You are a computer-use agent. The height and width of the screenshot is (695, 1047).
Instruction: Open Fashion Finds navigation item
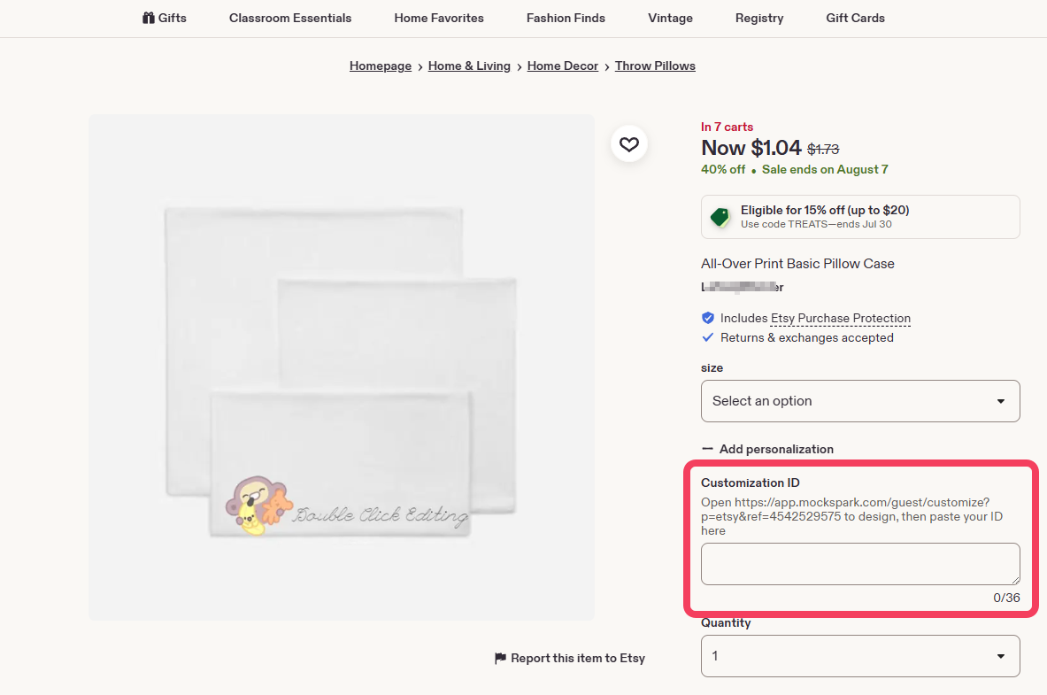point(566,18)
